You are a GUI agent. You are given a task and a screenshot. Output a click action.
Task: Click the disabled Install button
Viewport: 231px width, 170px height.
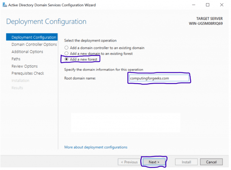tap(186, 162)
